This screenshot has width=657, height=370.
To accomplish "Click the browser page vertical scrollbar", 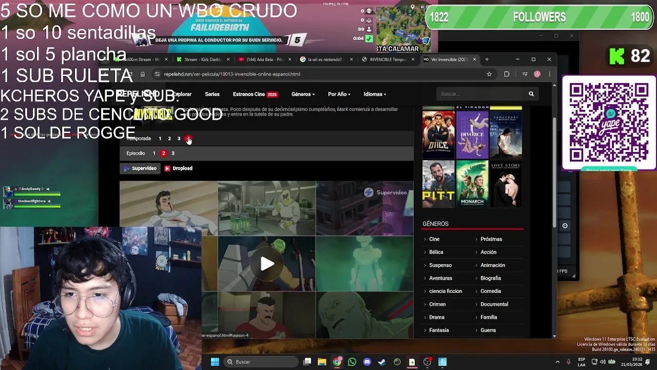I will pos(554,172).
